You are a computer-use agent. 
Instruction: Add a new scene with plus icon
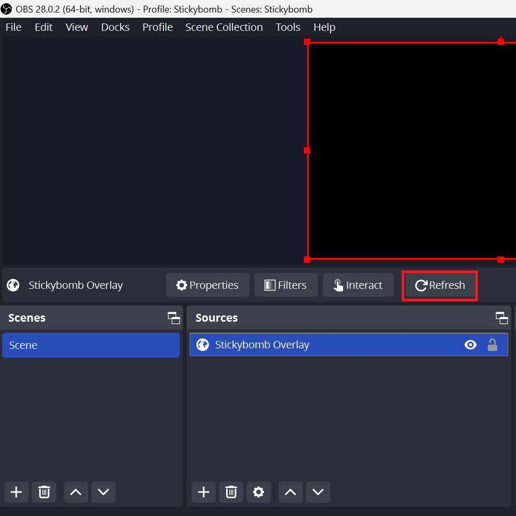[x=17, y=492]
